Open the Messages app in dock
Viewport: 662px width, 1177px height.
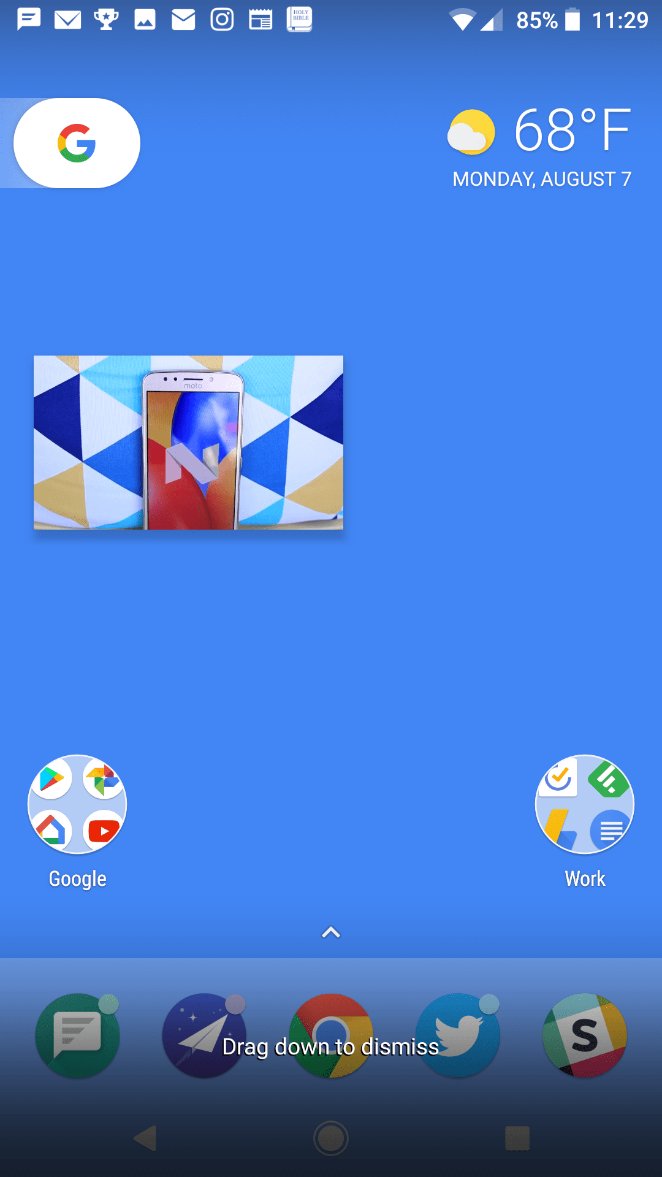pyautogui.click(x=77, y=1035)
